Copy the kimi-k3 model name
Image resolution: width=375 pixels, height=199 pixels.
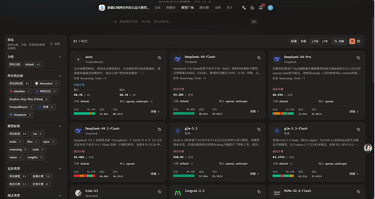(159, 191)
